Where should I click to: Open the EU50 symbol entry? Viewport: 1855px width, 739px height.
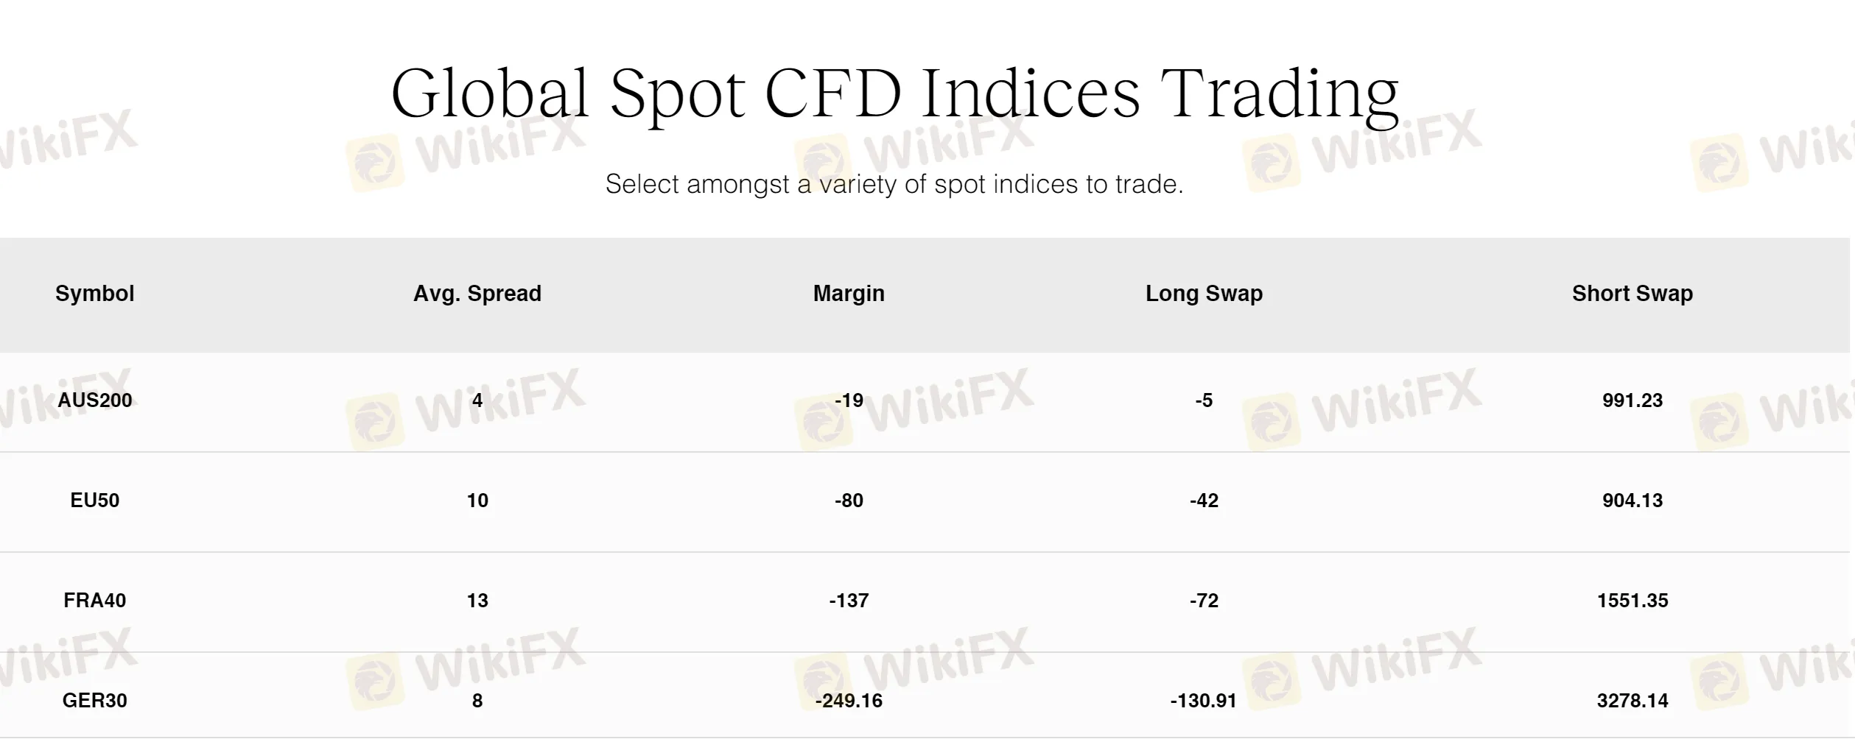94,501
